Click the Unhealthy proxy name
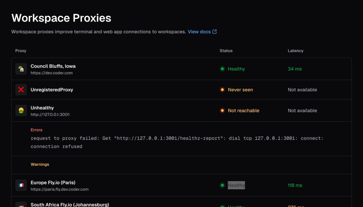The image size is (363, 207). click(x=42, y=108)
